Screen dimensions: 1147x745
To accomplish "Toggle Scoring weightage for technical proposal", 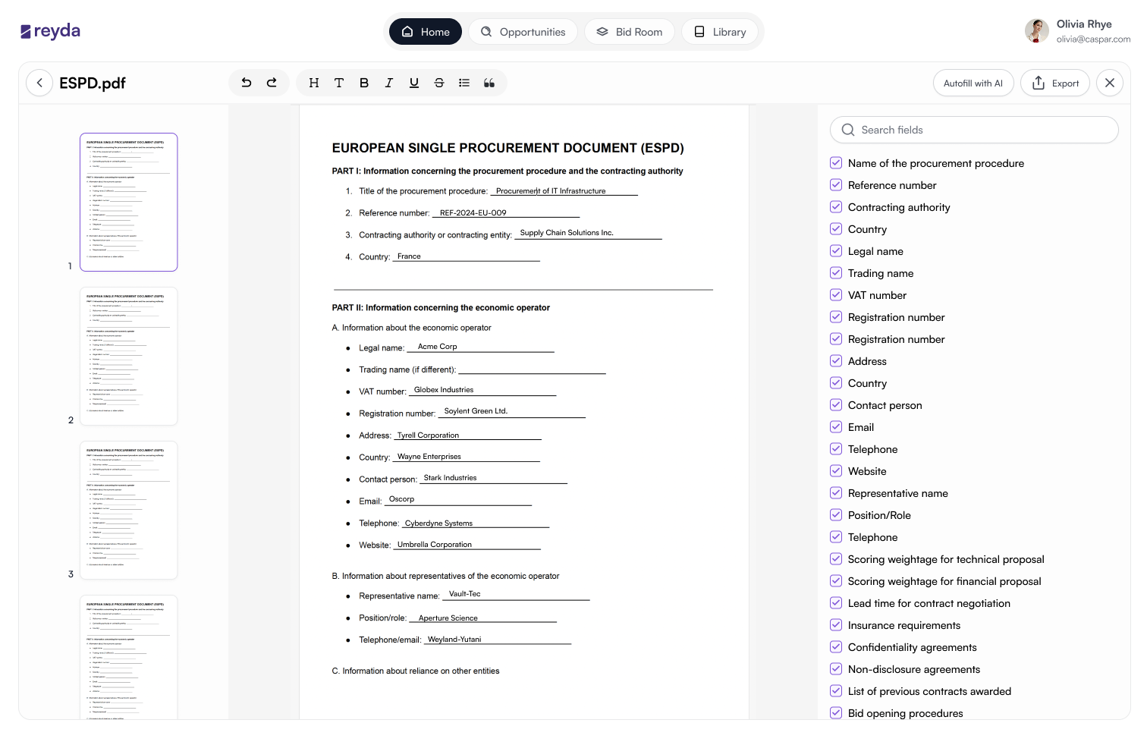I will click(836, 559).
